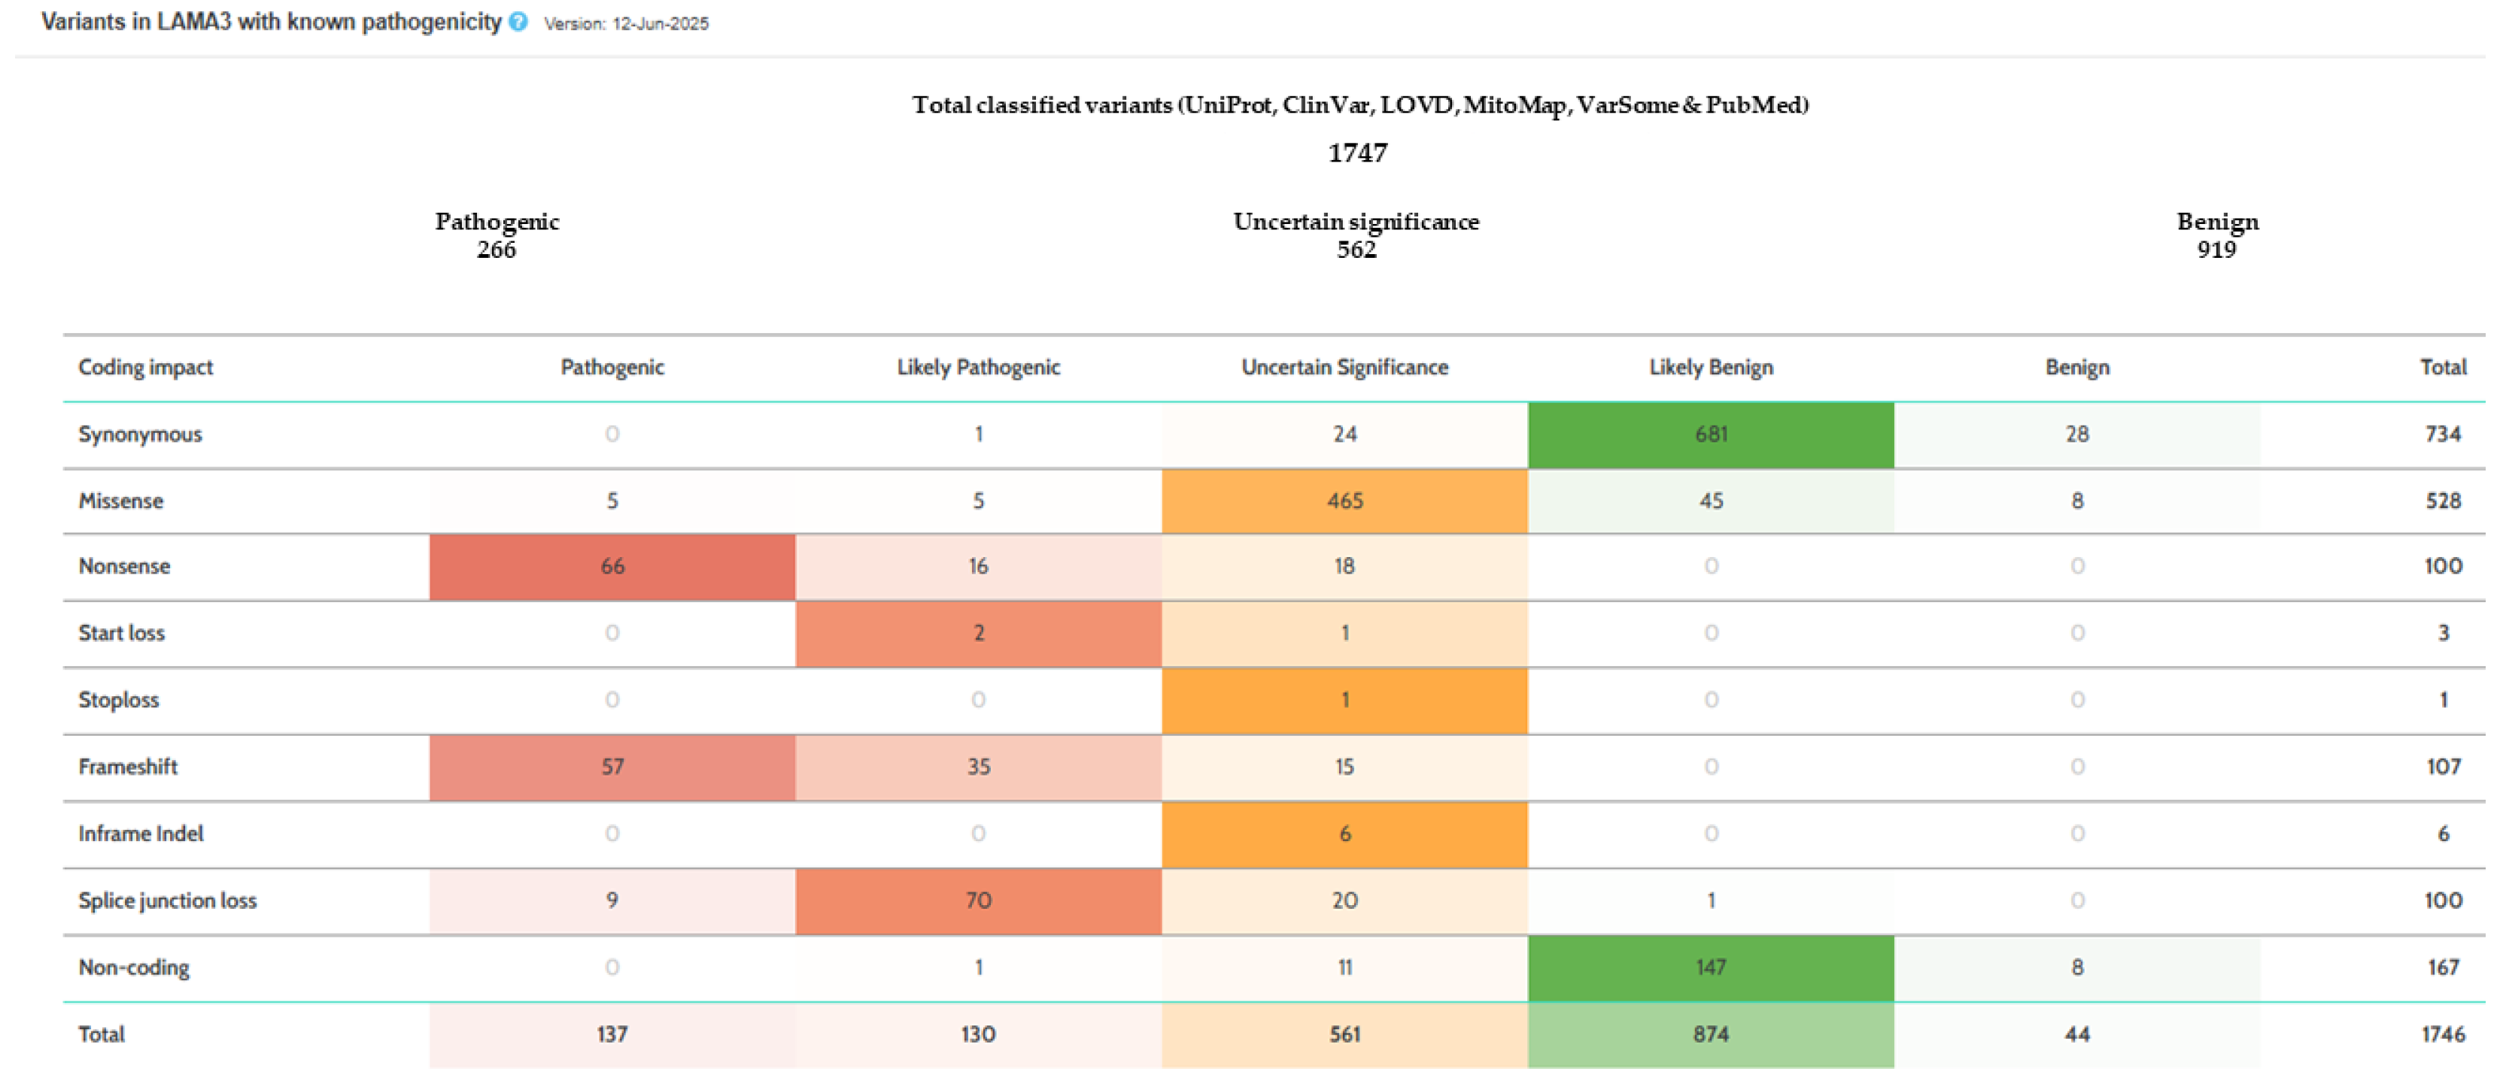This screenshot has height=1084, width=2503.
Task: Select the Benign 919 summary heading
Action: click(x=2216, y=235)
